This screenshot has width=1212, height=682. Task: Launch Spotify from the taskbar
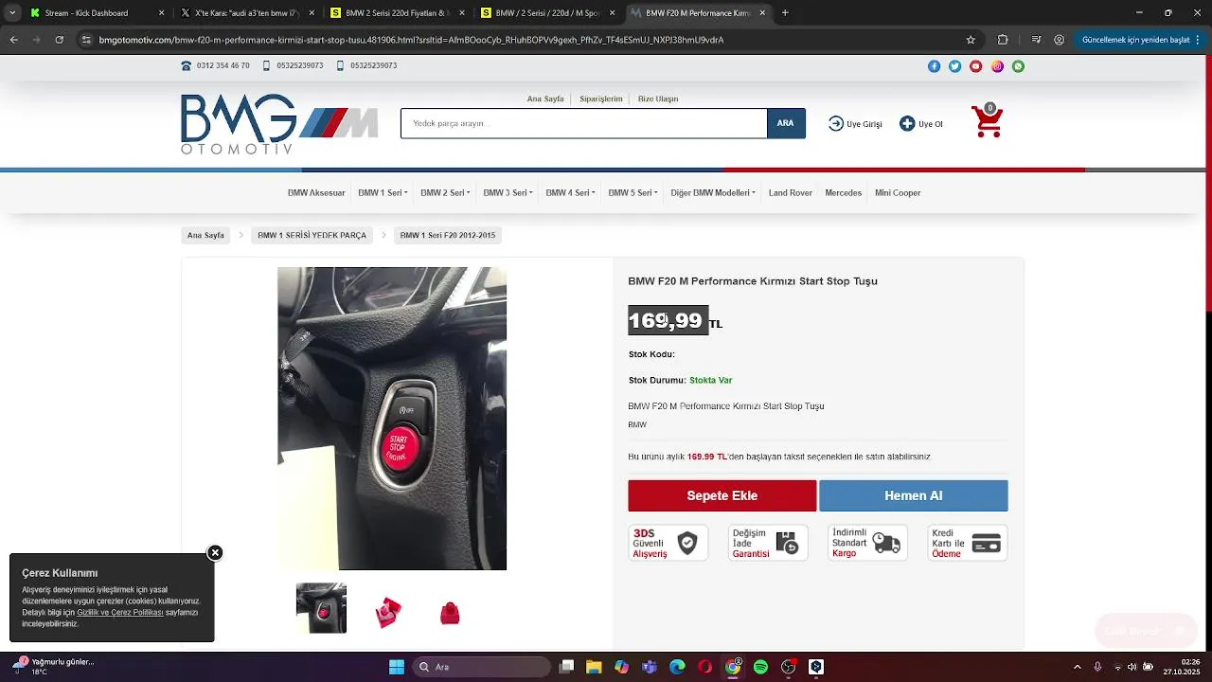tap(760, 667)
